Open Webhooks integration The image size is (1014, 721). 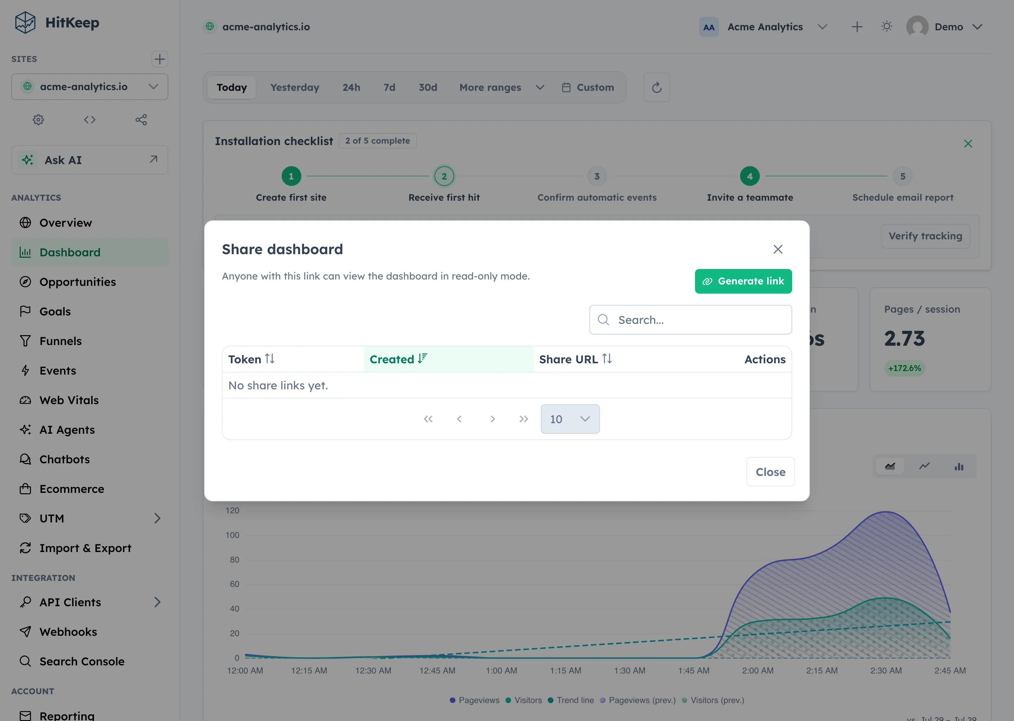pyautogui.click(x=90, y=632)
